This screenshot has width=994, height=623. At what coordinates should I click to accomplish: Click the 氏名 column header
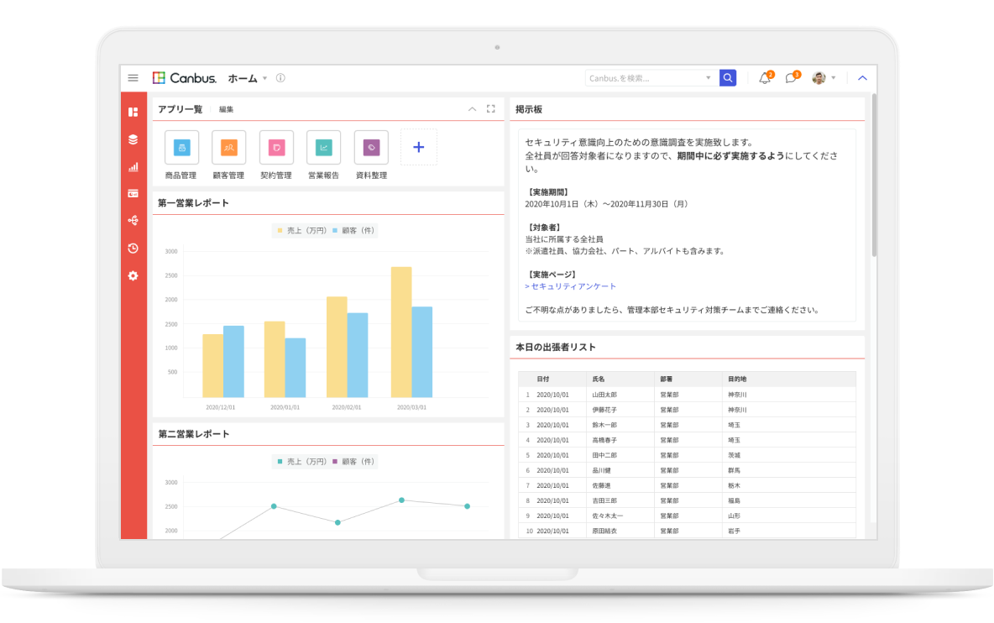pos(599,379)
